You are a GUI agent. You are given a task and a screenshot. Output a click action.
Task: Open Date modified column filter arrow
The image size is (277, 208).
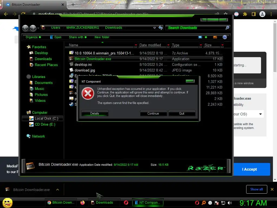pyautogui.click(x=168, y=45)
